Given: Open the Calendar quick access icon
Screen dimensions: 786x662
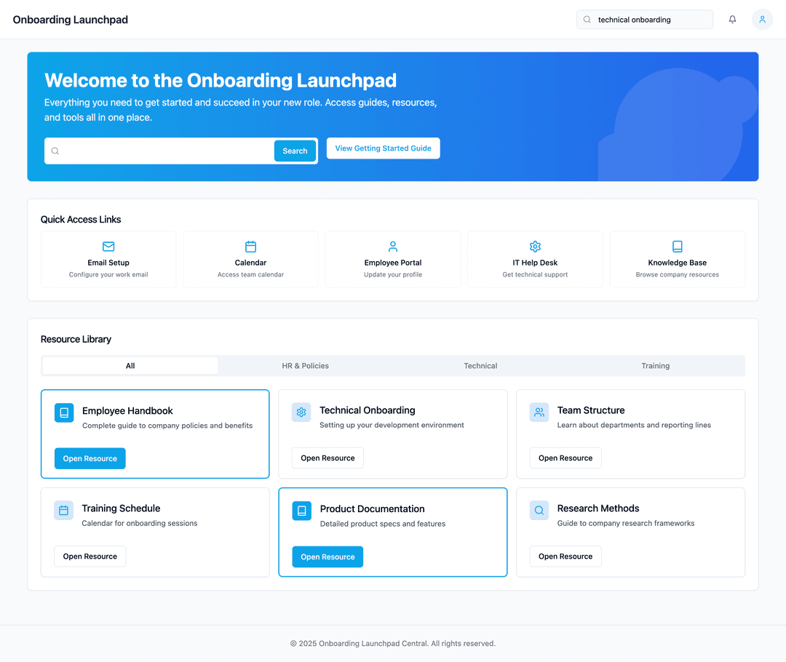Looking at the screenshot, I should (250, 247).
